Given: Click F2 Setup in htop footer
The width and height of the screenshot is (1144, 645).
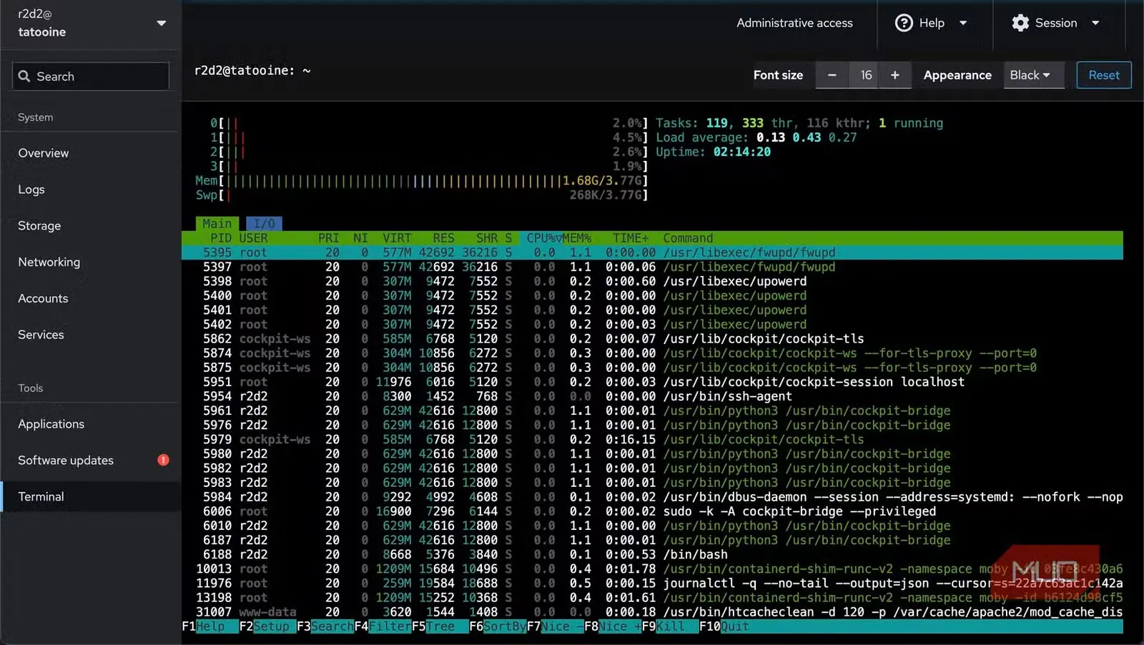Looking at the screenshot, I should click(267, 626).
